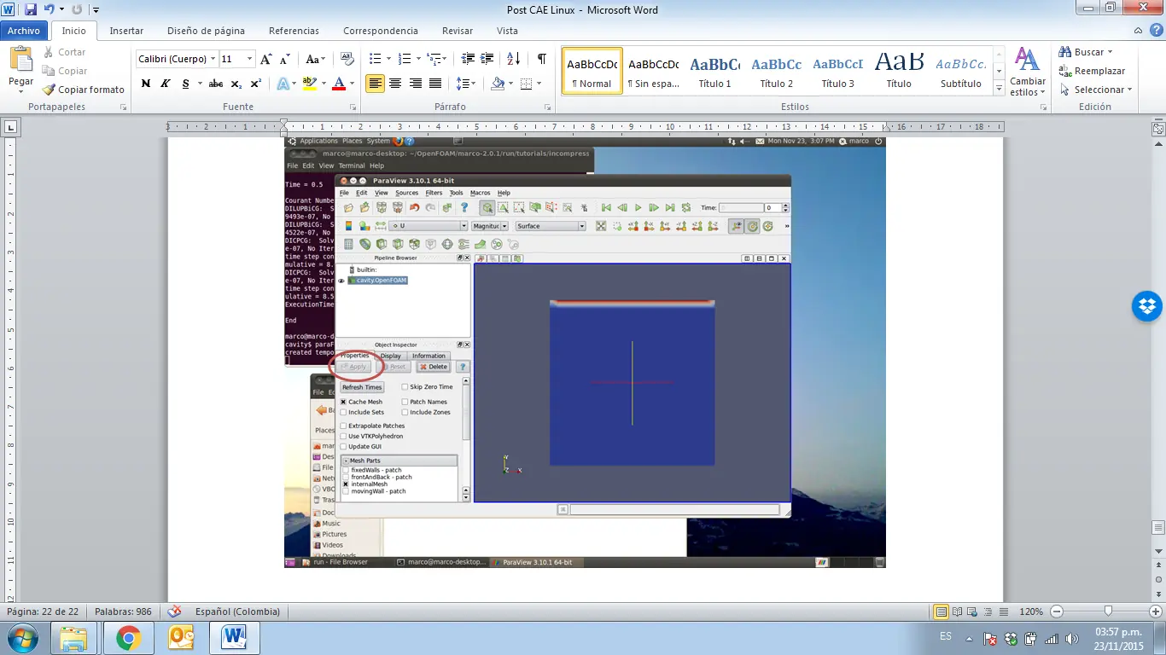Shrink the font size
Image resolution: width=1166 pixels, height=655 pixels.
(x=286, y=59)
